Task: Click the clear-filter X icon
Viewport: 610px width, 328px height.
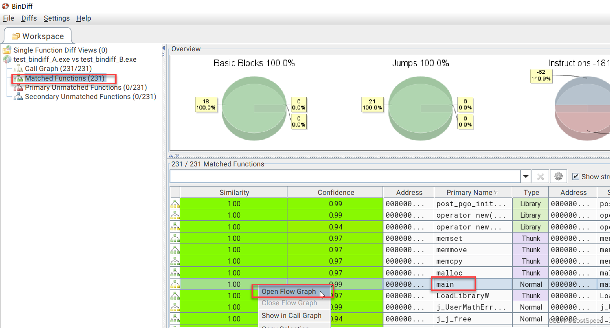Action: (540, 176)
